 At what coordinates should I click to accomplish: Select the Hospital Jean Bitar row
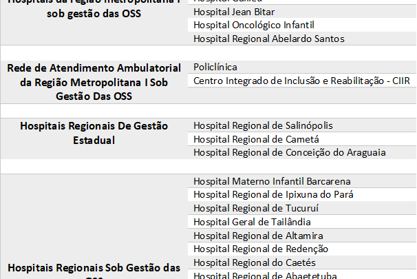point(302,12)
